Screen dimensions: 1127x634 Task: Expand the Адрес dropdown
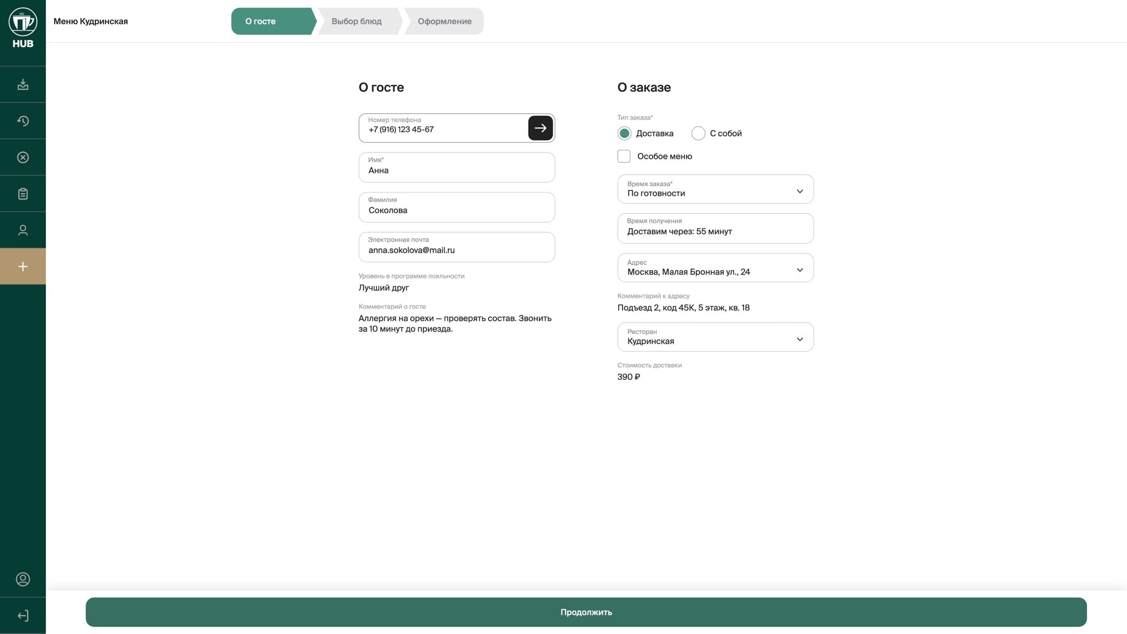(715, 268)
